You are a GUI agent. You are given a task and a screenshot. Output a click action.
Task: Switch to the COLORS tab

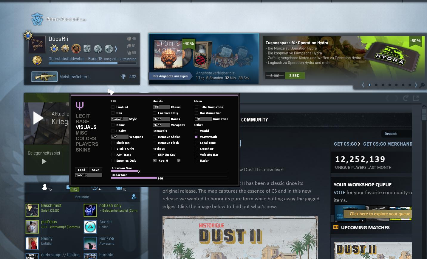coord(86,138)
